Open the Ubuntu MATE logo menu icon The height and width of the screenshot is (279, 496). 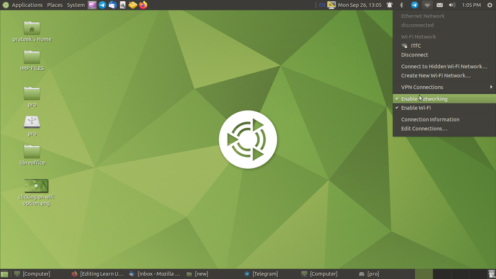pos(6,5)
